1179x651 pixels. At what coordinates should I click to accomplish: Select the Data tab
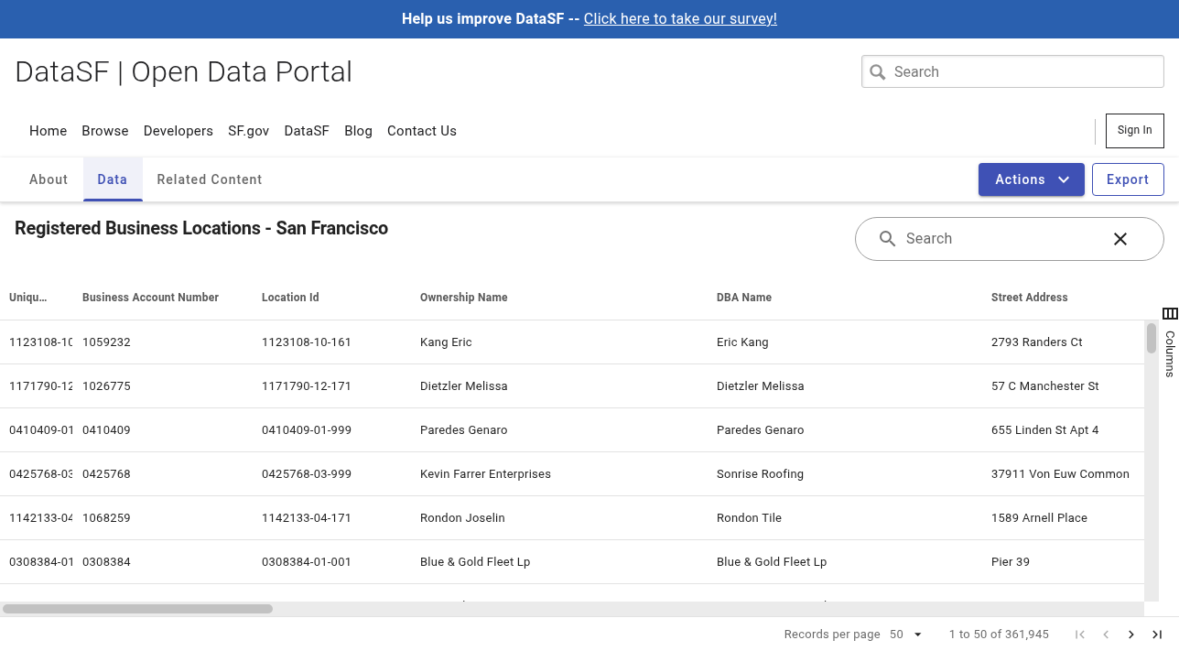tap(113, 179)
